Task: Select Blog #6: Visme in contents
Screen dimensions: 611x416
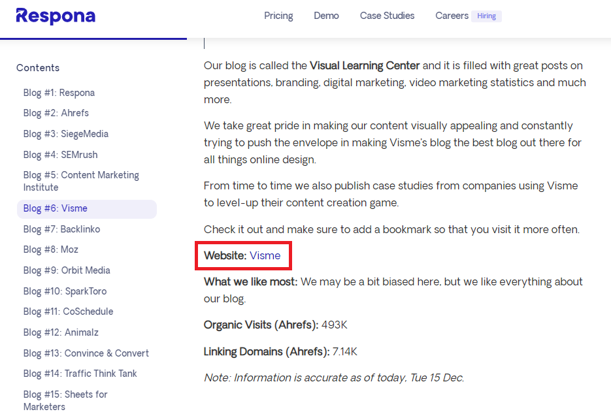Action: click(x=87, y=208)
